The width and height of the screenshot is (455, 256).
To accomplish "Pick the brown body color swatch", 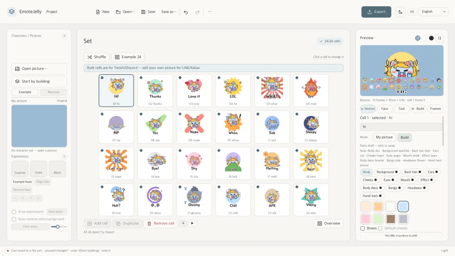I will click(x=391, y=219).
